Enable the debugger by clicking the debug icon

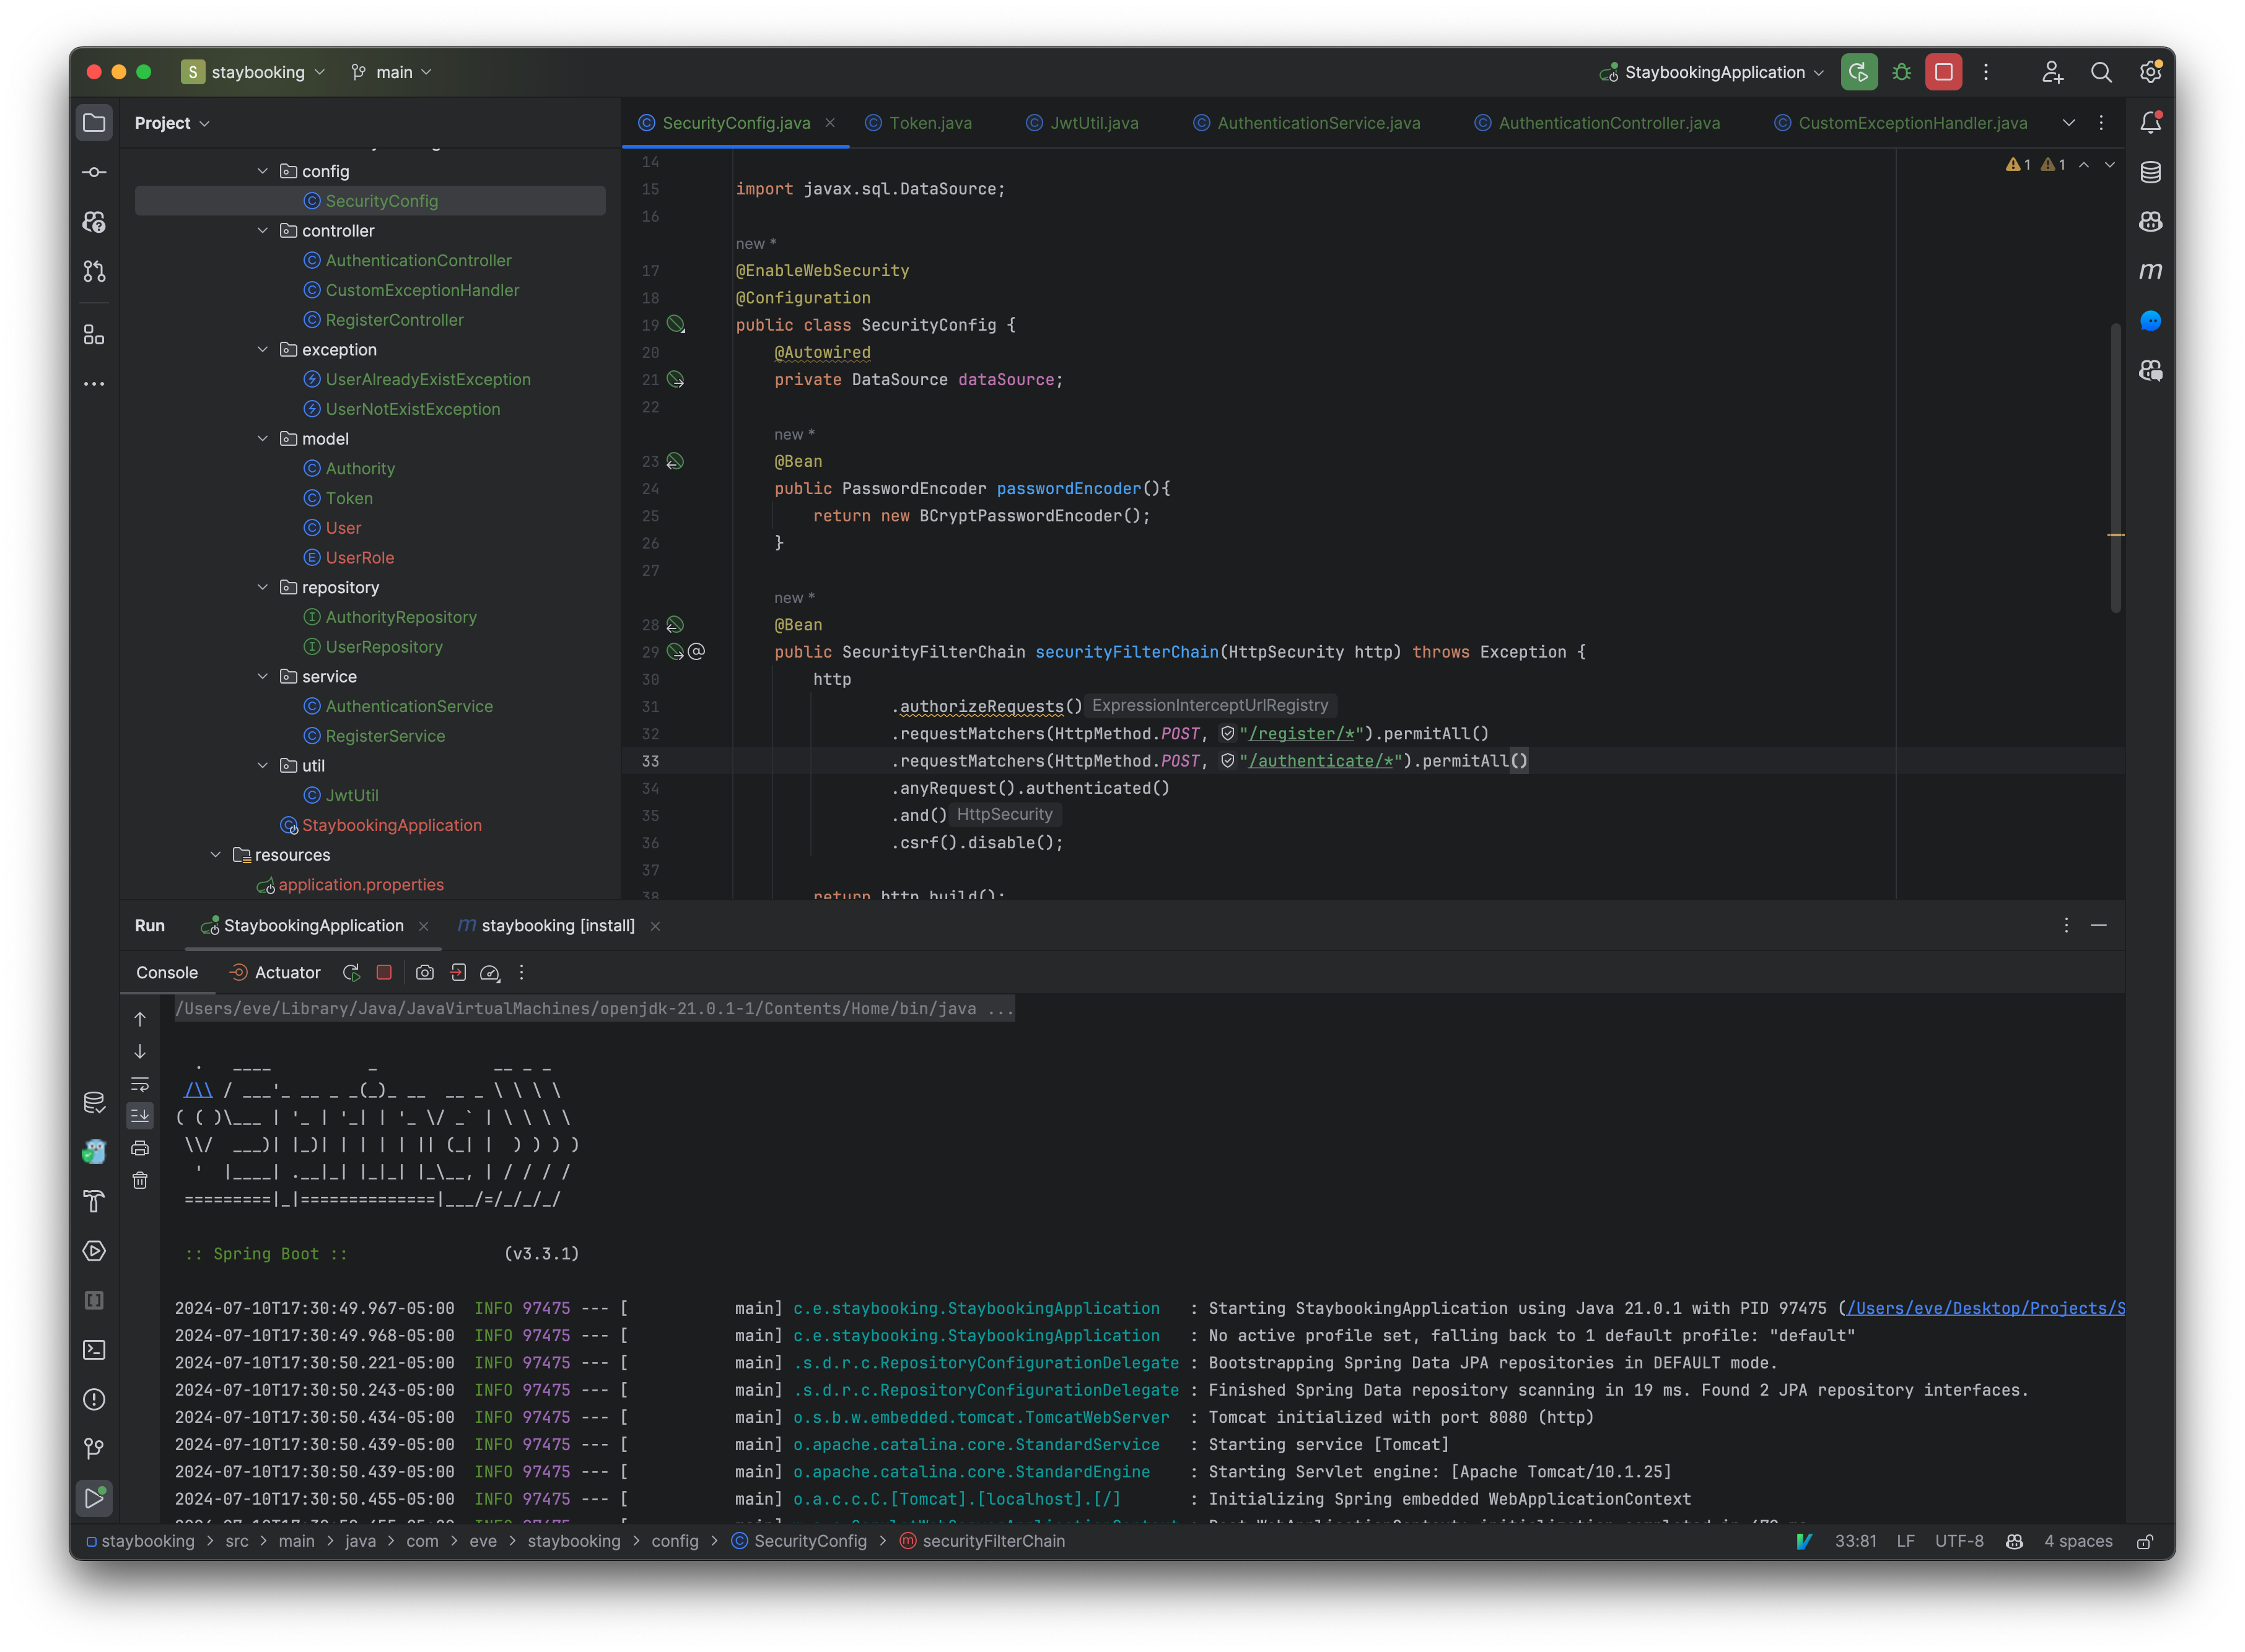point(1900,72)
